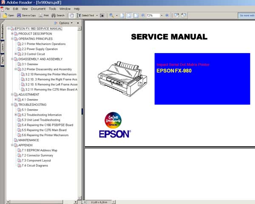The height and width of the screenshot is (204, 255).
Task: Collapse the OPERATING PRINCIPLES bookmark
Action: point(12,39)
